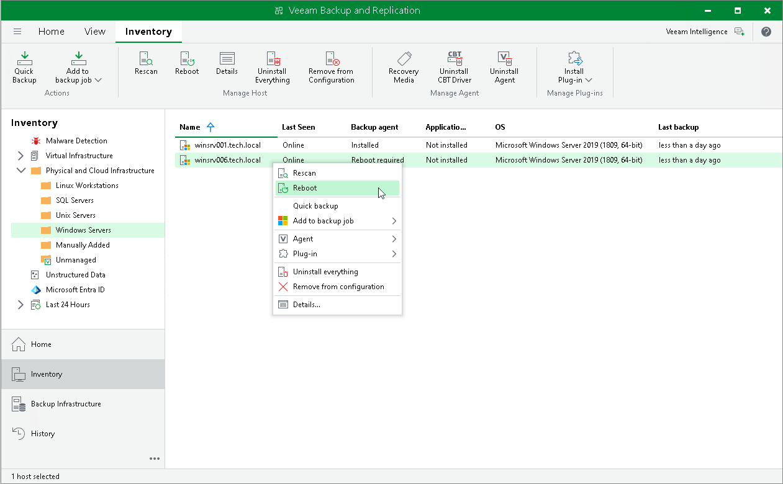This screenshot has height=484, width=783.
Task: Open the help question mark icon
Action: (766, 32)
